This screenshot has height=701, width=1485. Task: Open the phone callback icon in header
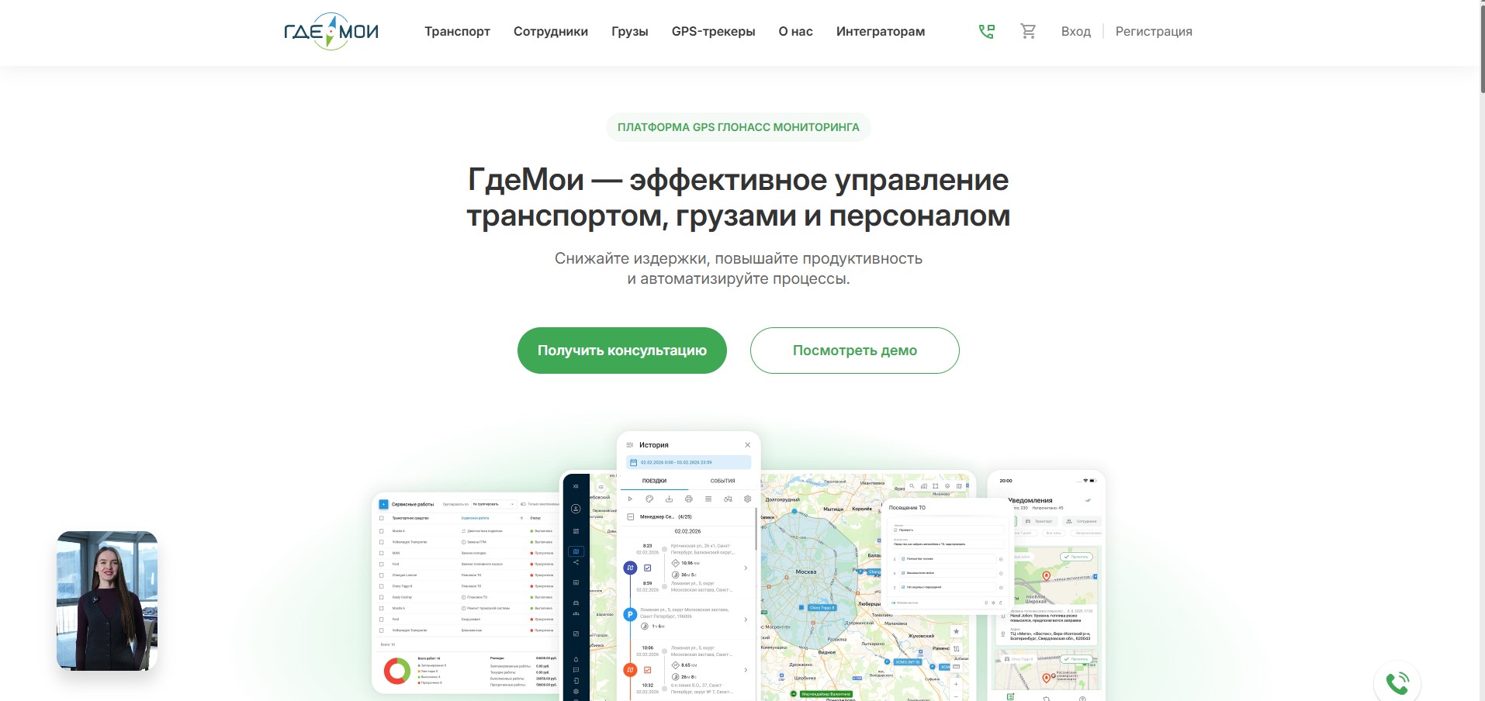tap(986, 32)
